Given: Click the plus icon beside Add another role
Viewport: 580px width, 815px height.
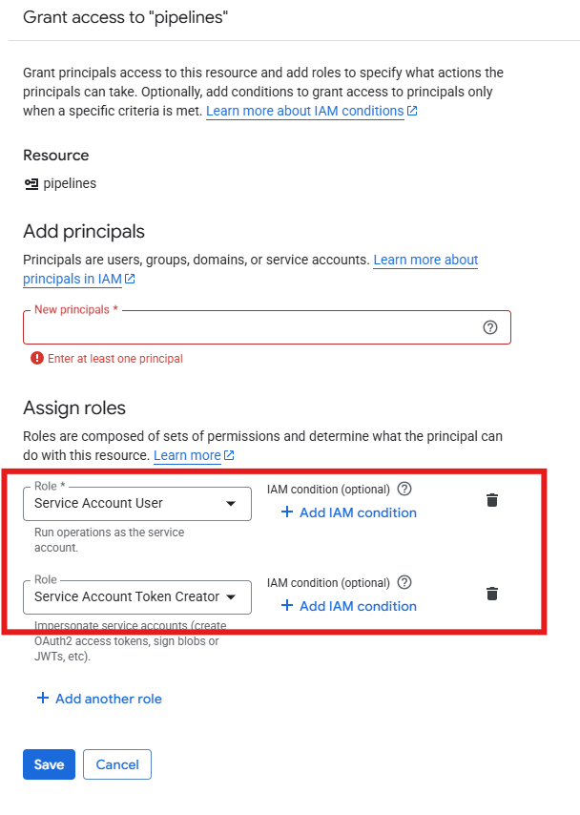Looking at the screenshot, I should [42, 699].
